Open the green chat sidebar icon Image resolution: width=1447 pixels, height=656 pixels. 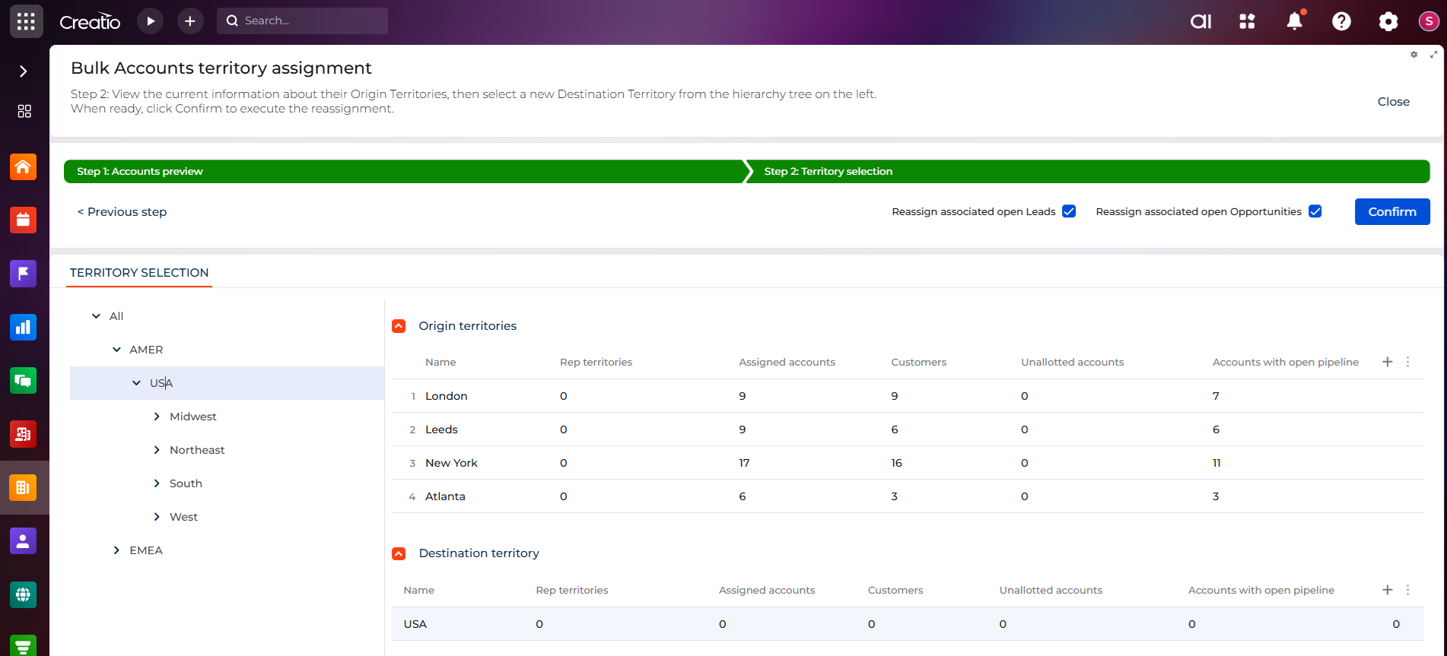(23, 380)
